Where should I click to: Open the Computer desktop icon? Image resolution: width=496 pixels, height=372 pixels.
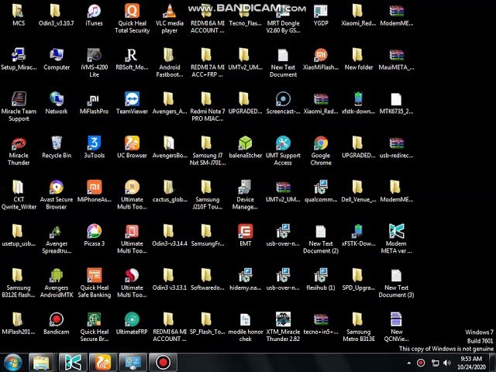coord(57,60)
